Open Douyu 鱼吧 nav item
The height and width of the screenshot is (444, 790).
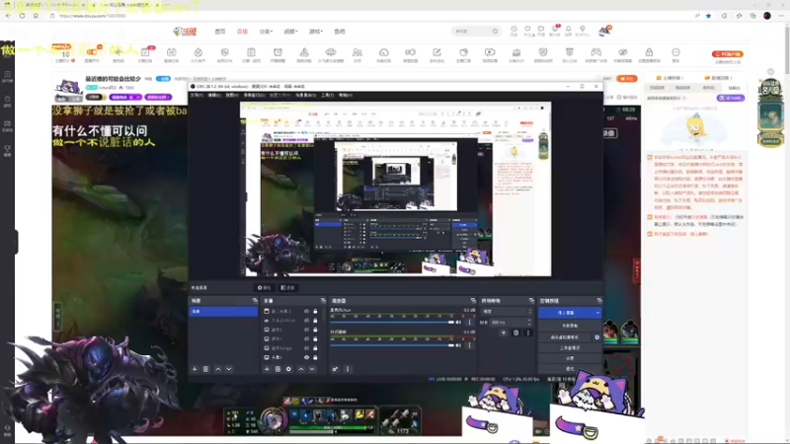(340, 32)
